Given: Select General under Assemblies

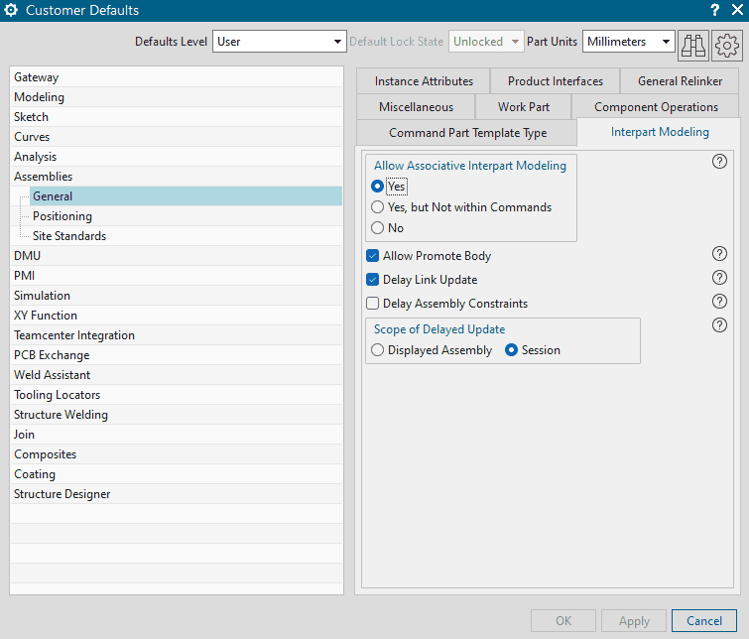Looking at the screenshot, I should coord(187,196).
